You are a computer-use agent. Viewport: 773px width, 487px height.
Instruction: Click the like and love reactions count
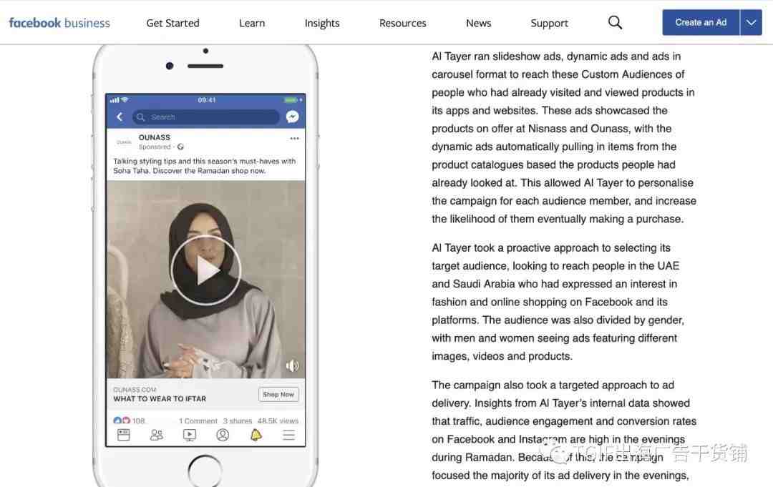(x=129, y=420)
